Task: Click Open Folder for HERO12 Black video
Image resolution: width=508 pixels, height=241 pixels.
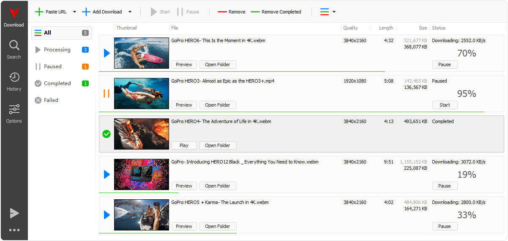Action: click(218, 186)
